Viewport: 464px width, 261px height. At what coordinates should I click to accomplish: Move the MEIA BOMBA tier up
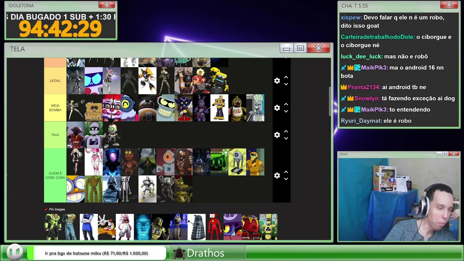coord(286,104)
